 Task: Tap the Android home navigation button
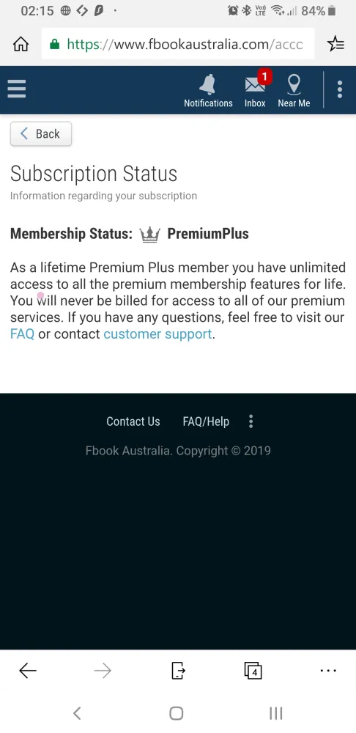[176, 713]
